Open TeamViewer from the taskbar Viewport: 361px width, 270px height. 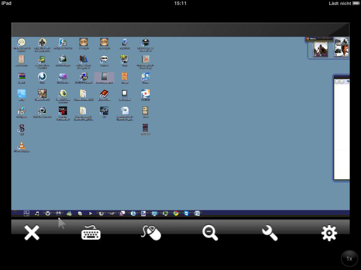click(x=186, y=213)
